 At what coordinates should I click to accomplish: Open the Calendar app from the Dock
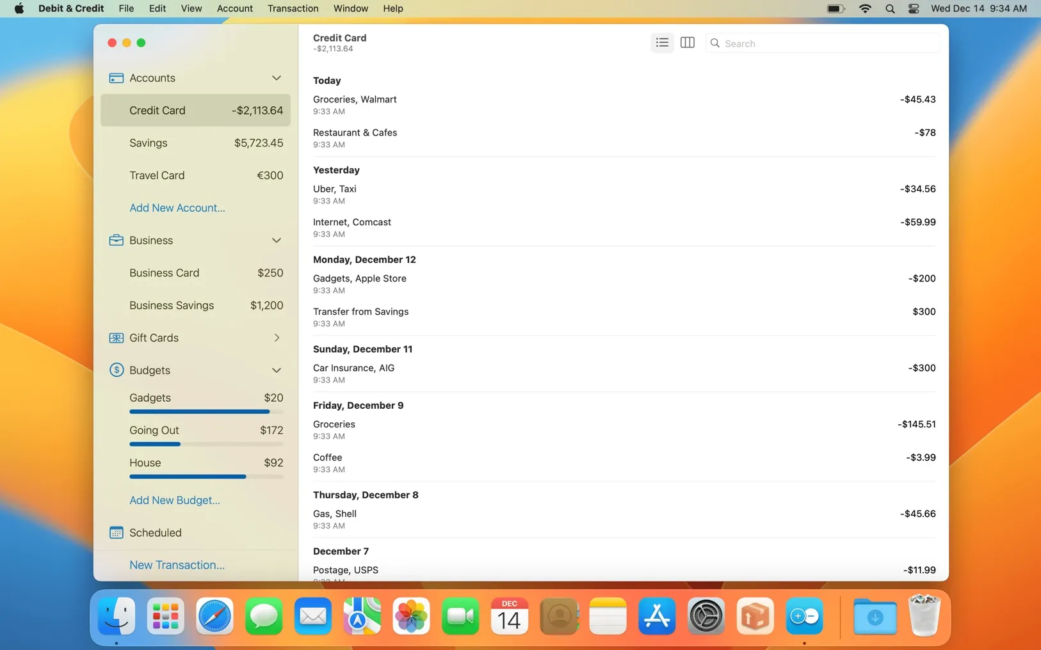(509, 616)
